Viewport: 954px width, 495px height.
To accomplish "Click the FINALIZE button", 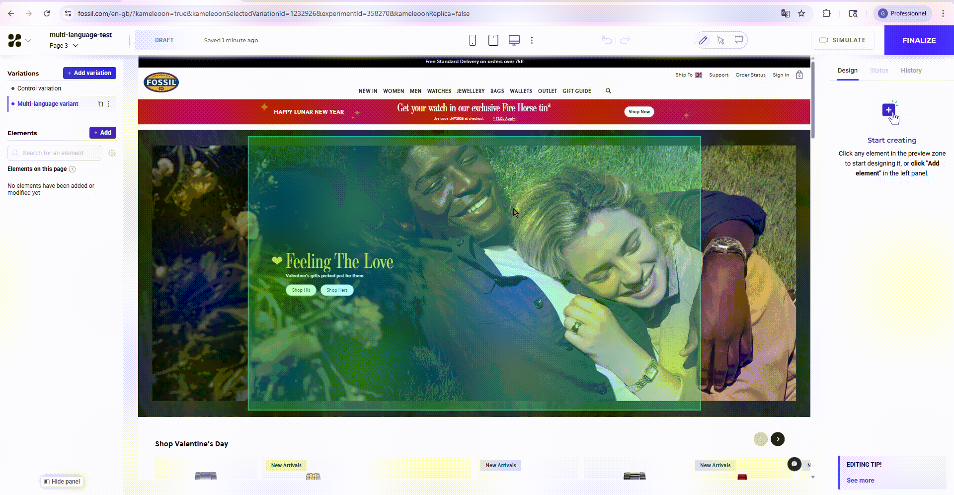I will [x=919, y=40].
